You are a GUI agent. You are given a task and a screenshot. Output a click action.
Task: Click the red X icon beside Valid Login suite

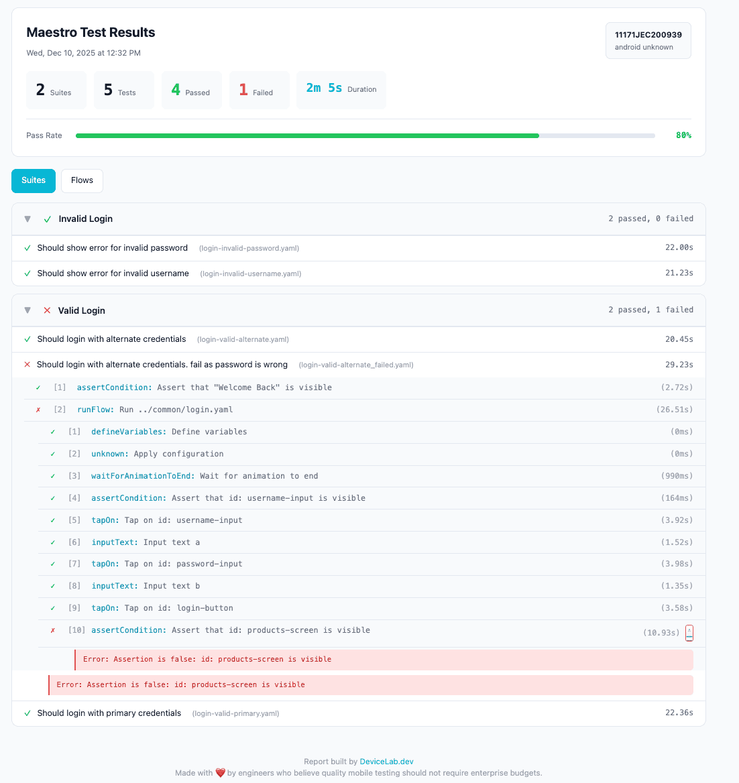[47, 310]
